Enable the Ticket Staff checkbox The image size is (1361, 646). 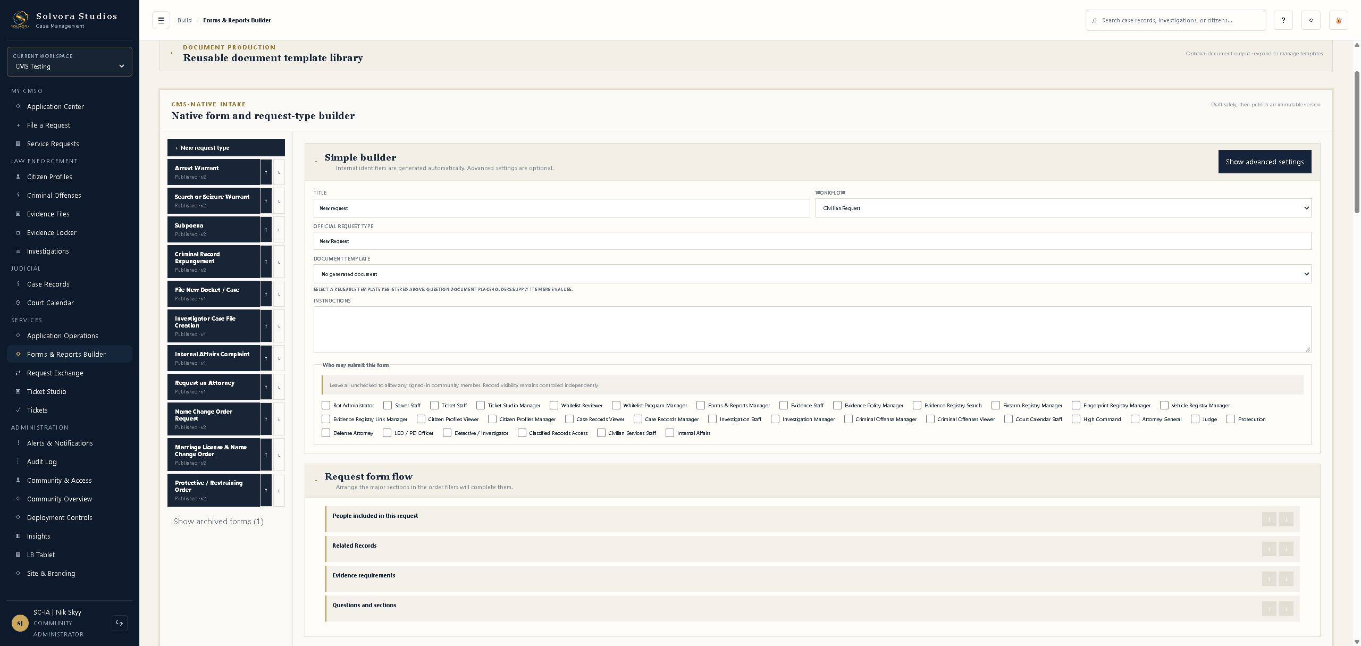[434, 405]
